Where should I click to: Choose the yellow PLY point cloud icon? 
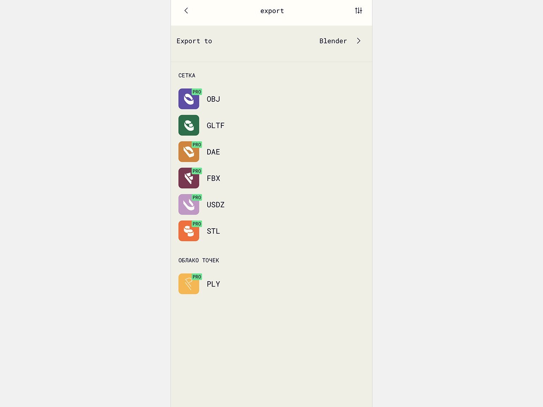pyautogui.click(x=189, y=284)
